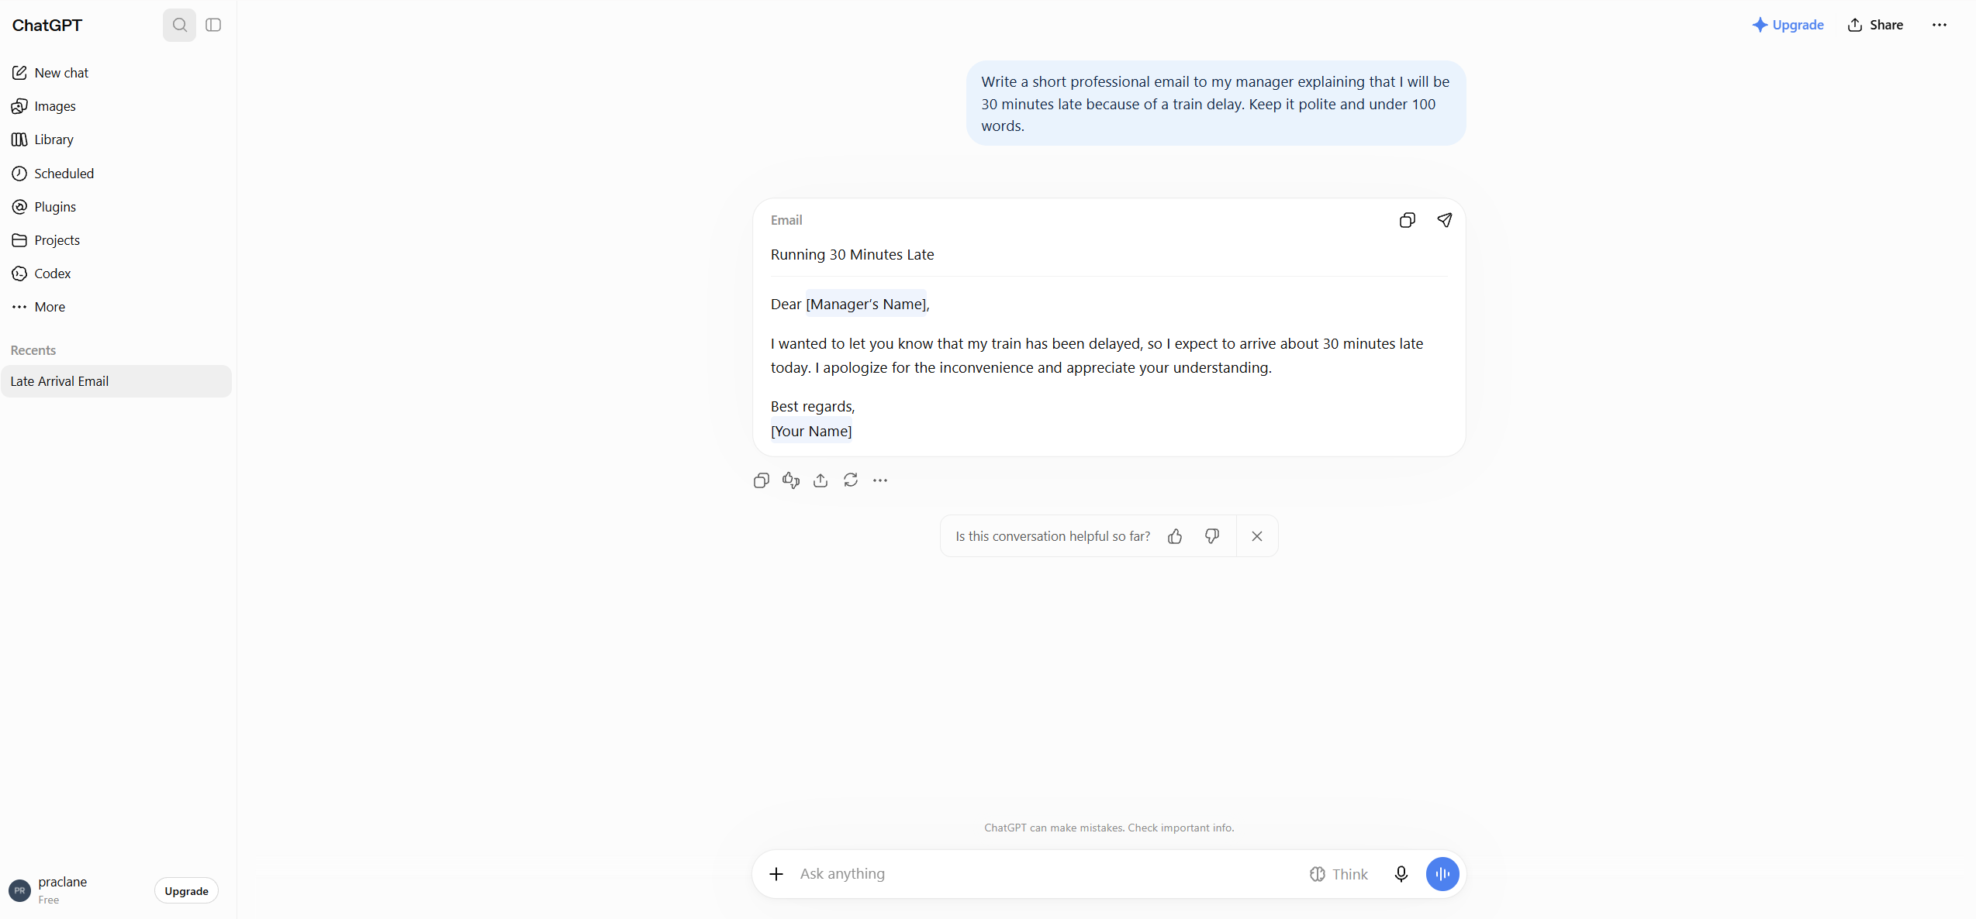Rate the conversation with thumbs up
Viewport: 1976px width, 919px height.
pyautogui.click(x=1175, y=536)
